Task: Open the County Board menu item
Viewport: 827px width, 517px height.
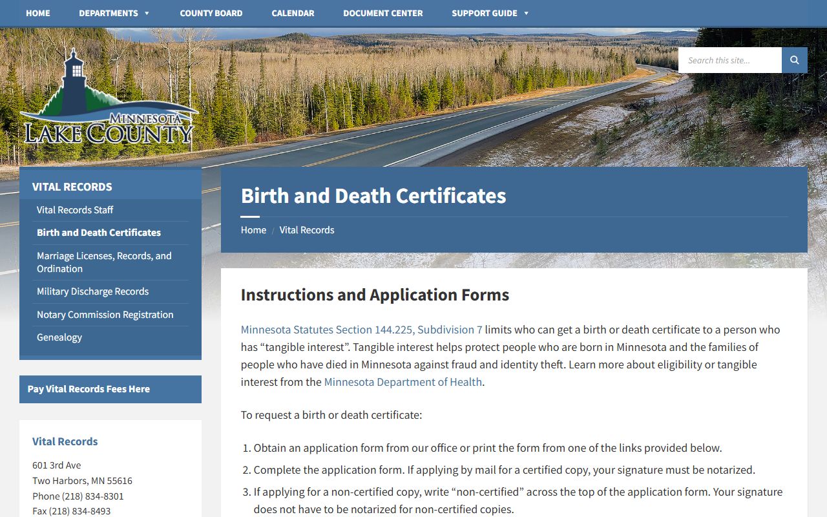Action: click(x=211, y=13)
